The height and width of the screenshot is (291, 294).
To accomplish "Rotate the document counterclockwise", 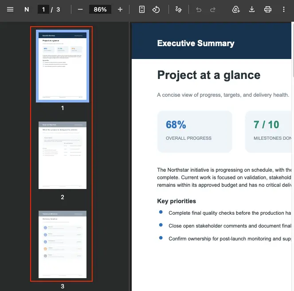I will point(156,9).
